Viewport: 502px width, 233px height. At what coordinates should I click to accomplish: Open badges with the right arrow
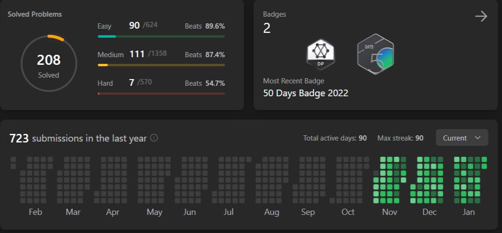coord(481,16)
